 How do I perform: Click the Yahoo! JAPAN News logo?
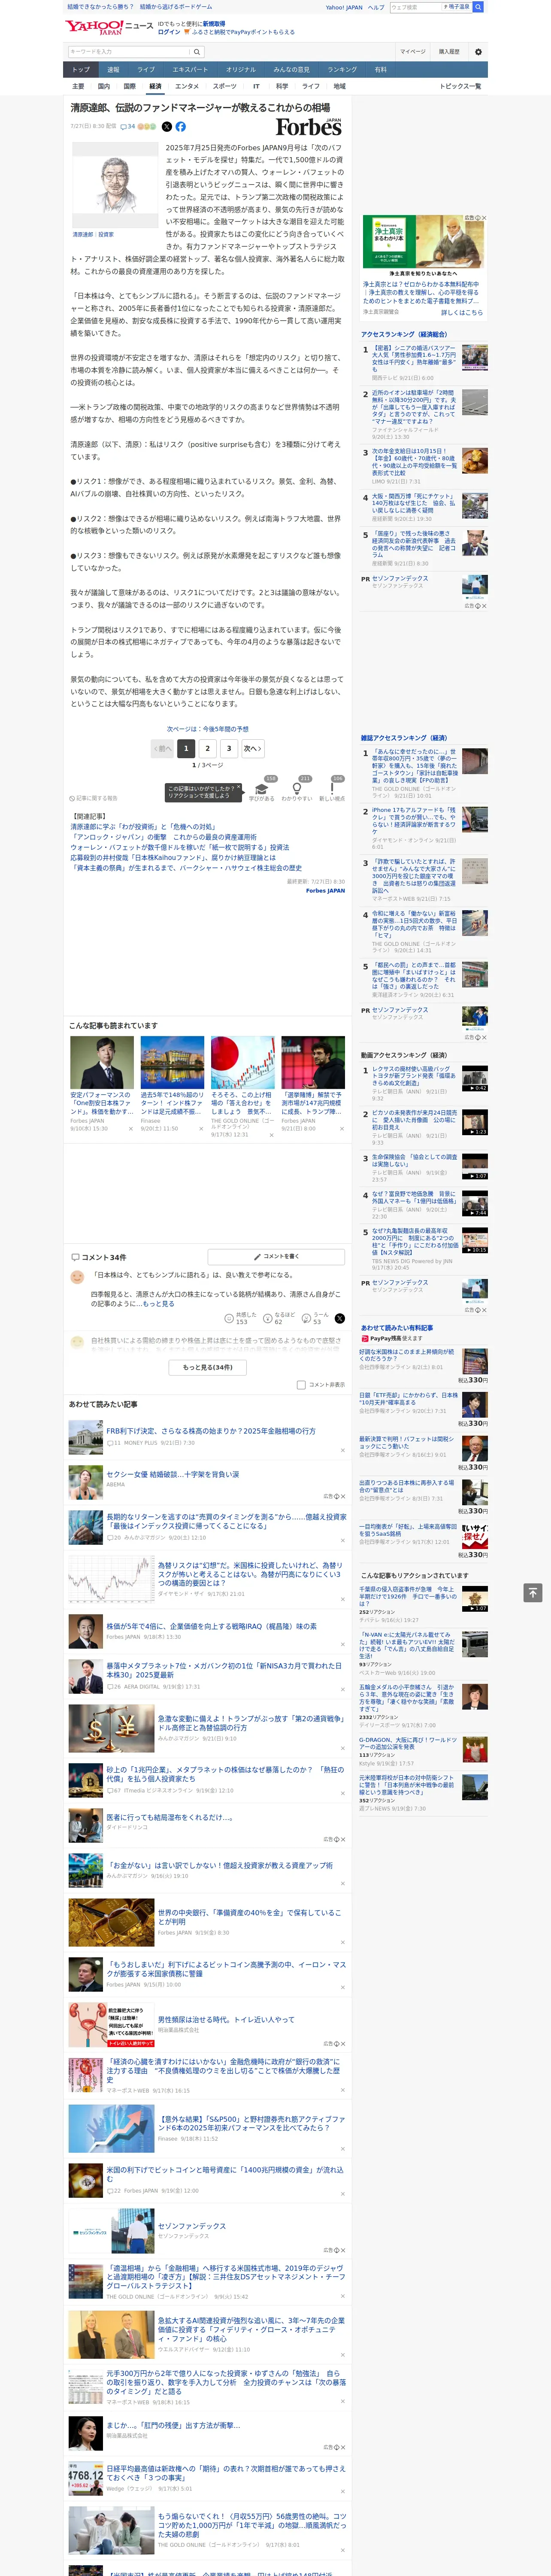click(109, 27)
